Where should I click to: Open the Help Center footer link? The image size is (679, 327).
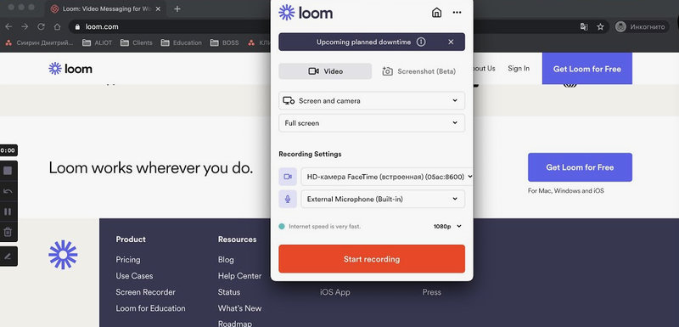[x=239, y=275]
